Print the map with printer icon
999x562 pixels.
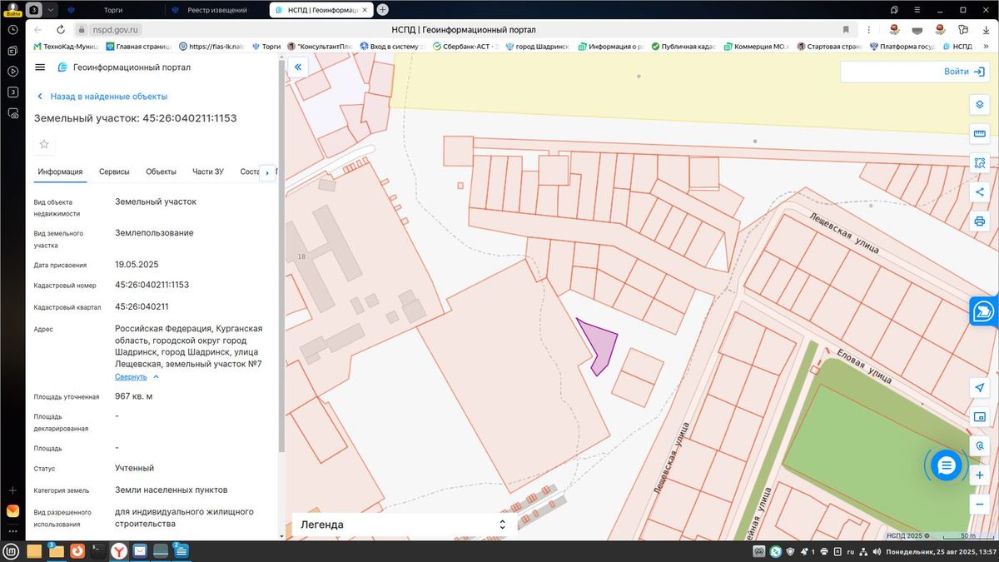tap(979, 221)
